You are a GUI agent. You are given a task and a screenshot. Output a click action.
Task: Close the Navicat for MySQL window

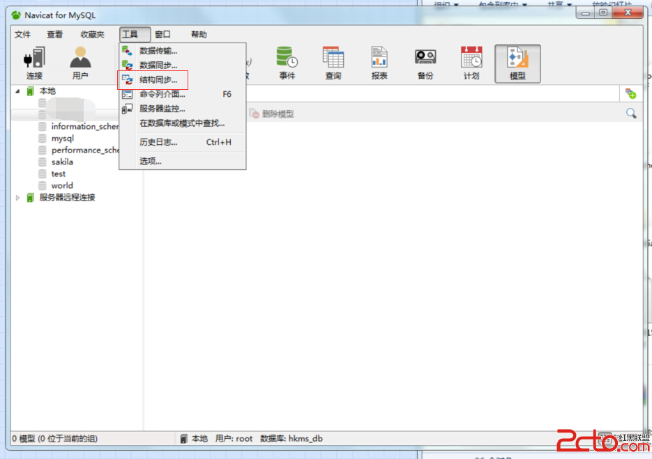coord(628,13)
